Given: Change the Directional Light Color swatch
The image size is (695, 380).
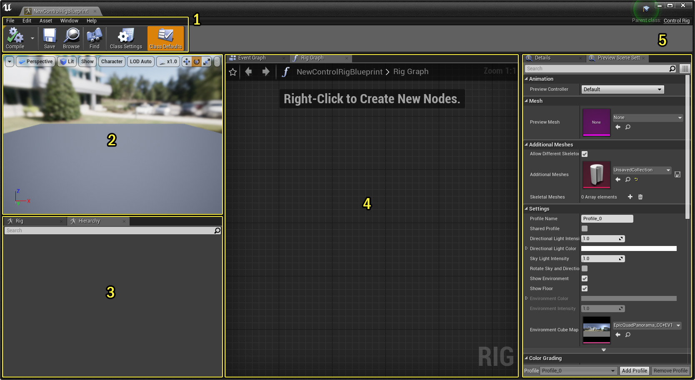Looking at the screenshot, I should [x=629, y=248].
